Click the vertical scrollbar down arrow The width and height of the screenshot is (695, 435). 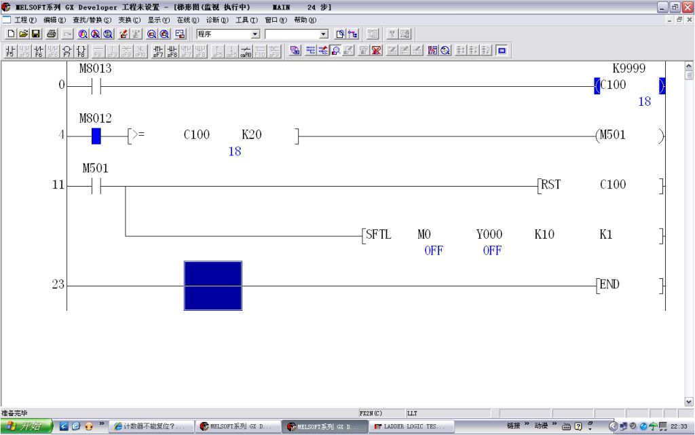690,402
